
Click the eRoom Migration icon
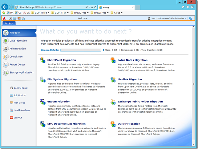pyautogui.click(x=43, y=102)
